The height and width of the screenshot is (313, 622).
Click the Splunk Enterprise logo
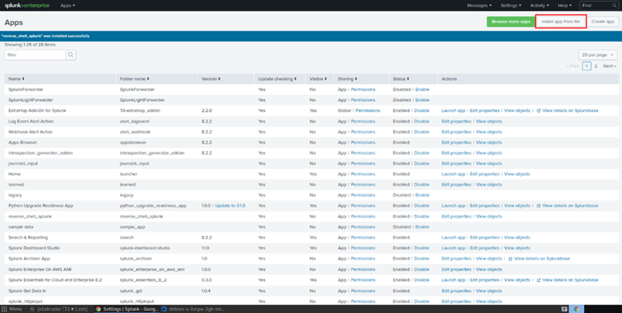point(27,6)
